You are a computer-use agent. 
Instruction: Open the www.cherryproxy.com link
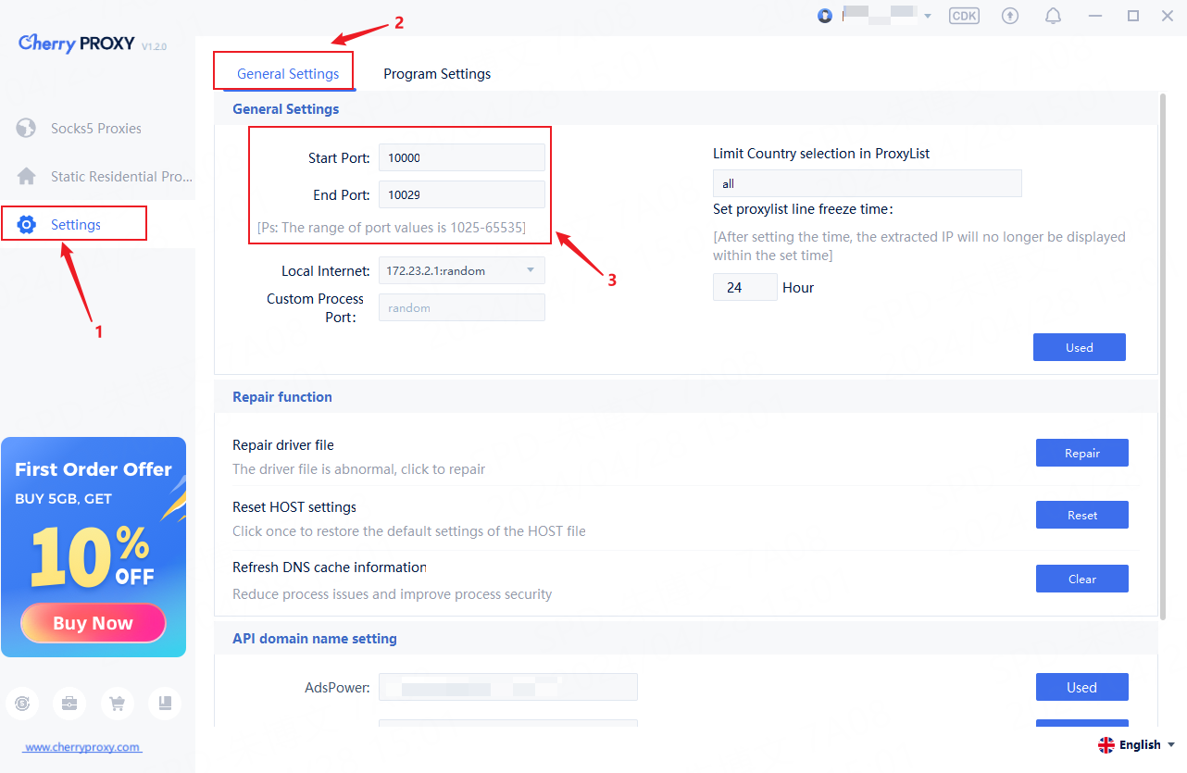click(82, 747)
